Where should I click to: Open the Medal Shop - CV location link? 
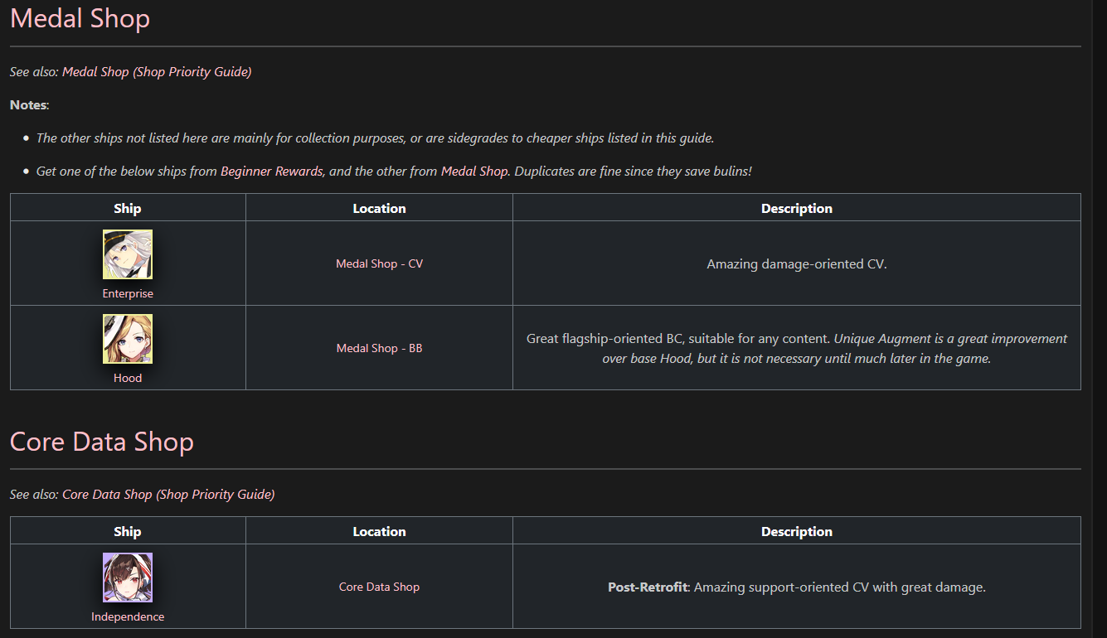click(379, 263)
